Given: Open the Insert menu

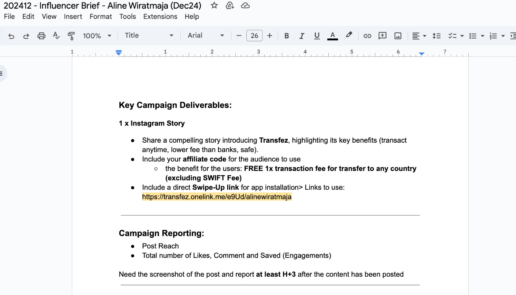Looking at the screenshot, I should tap(73, 16).
